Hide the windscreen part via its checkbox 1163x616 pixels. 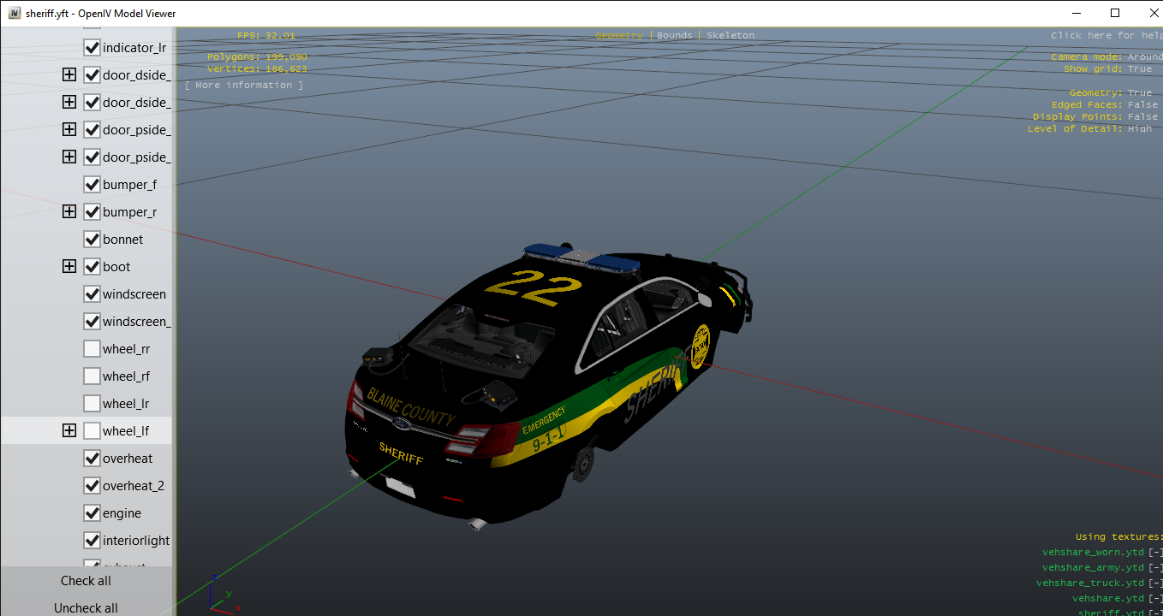point(92,294)
